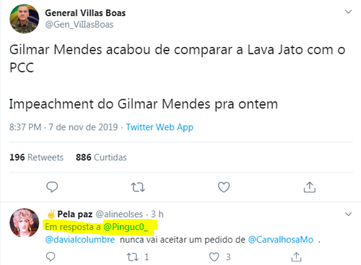Click the tweet timestamp 8:37 PM
This screenshot has height=265, width=361.
click(x=25, y=127)
